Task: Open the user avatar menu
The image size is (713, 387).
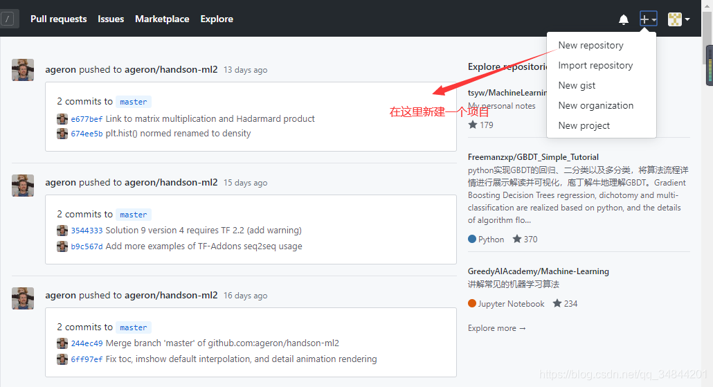Action: point(678,19)
